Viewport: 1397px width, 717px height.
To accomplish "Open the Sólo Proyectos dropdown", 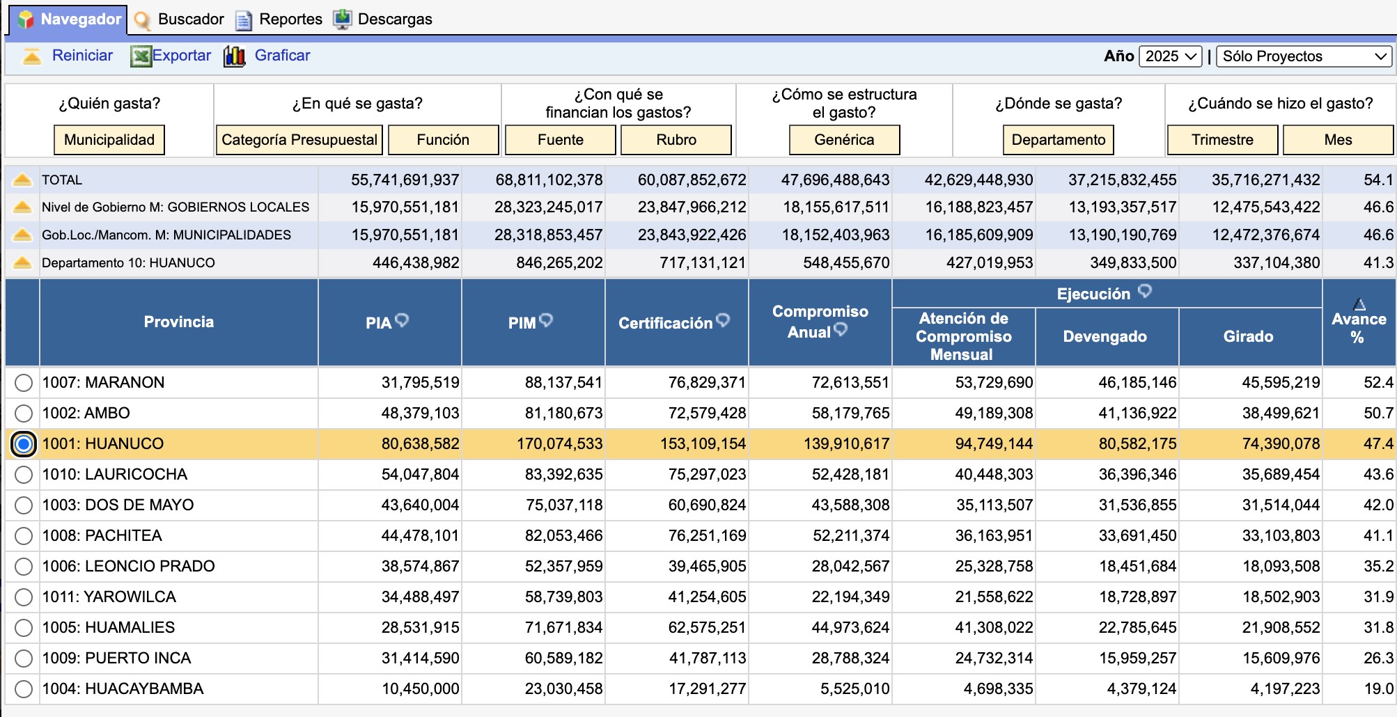I will pyautogui.click(x=1304, y=56).
